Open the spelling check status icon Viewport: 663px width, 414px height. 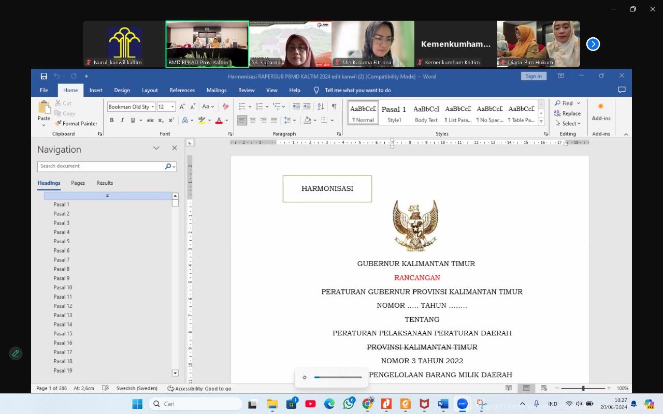pyautogui.click(x=106, y=388)
